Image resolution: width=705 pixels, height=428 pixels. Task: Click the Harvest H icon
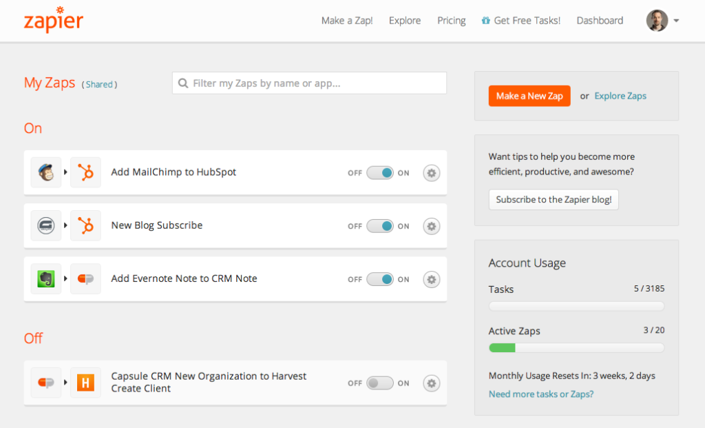85,383
